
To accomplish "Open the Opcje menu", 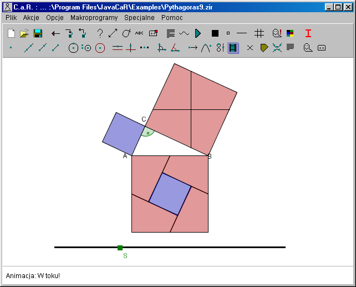I will (x=55, y=18).
